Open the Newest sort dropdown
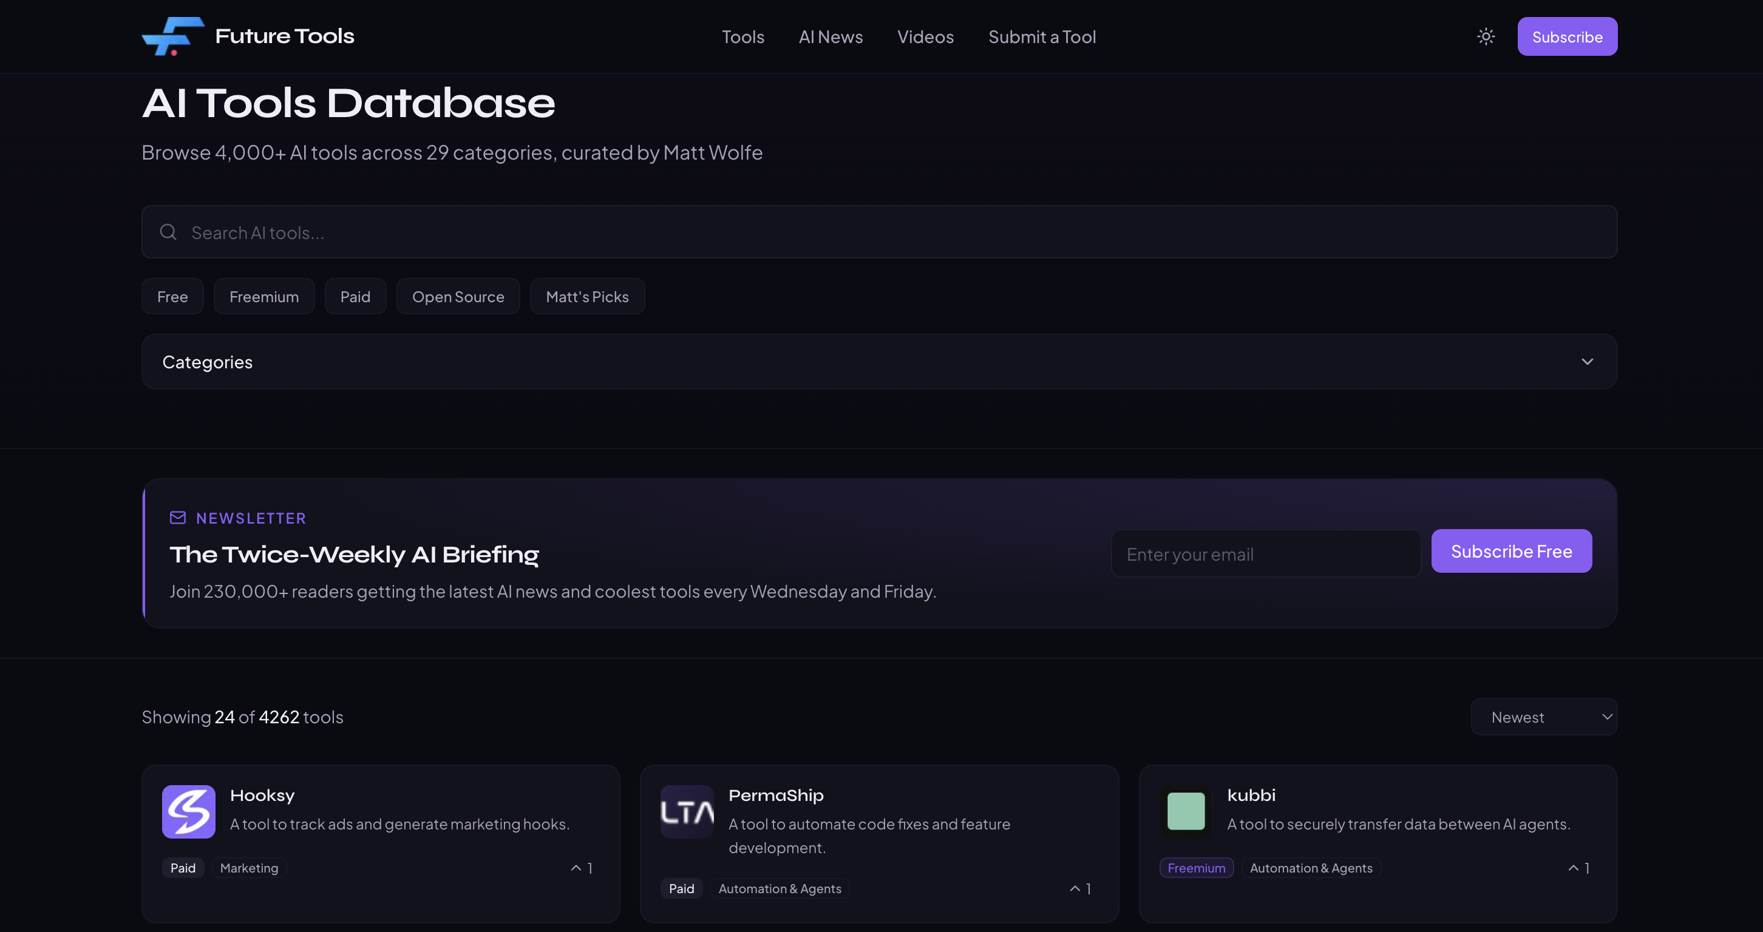 (1544, 717)
